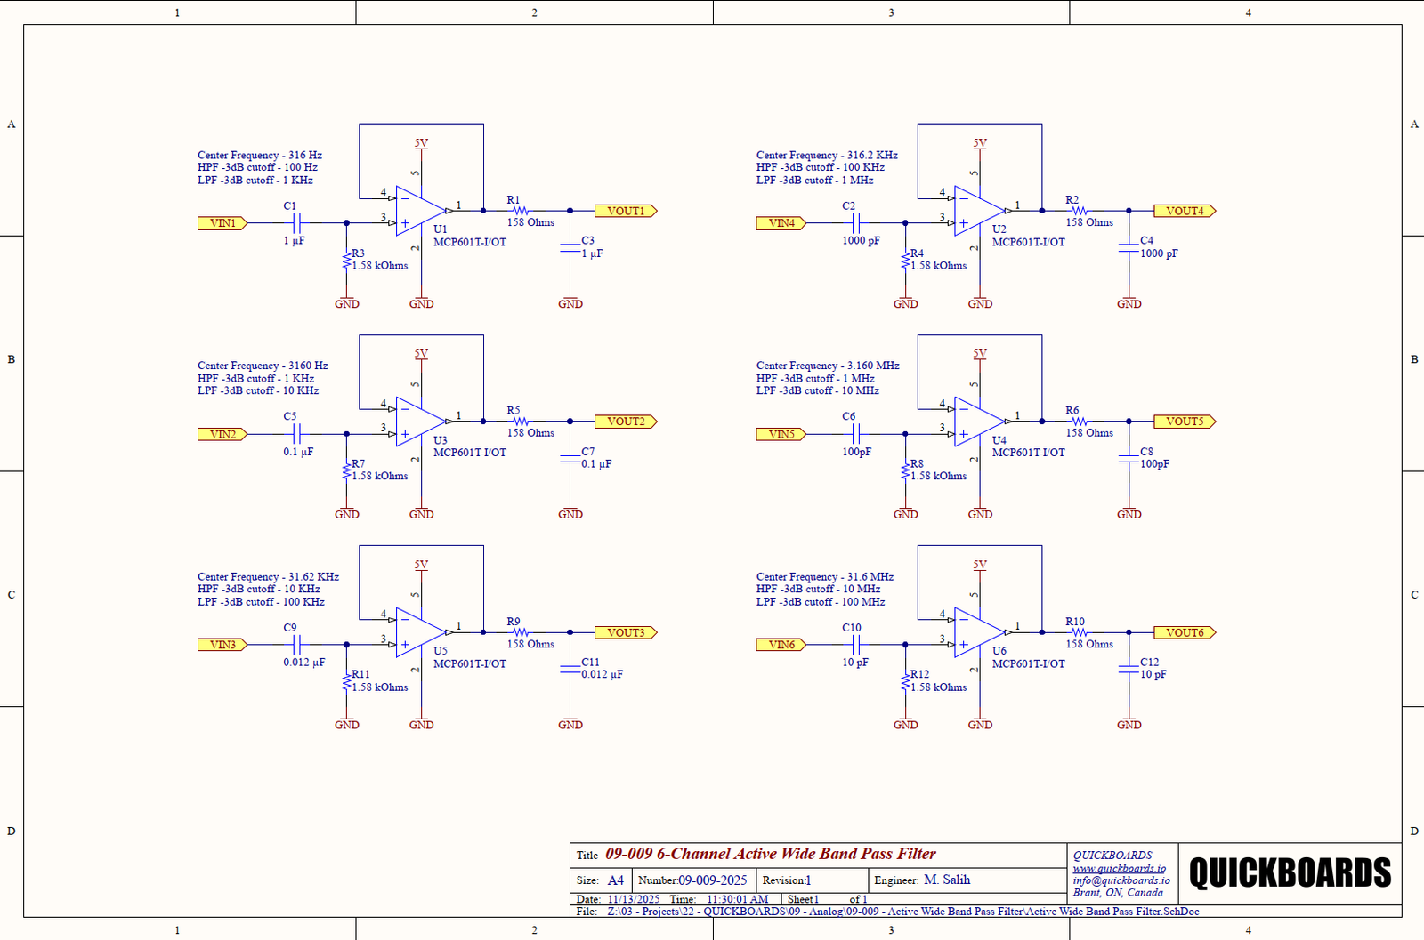This screenshot has height=940, width=1424.
Task: Click the GND symbol below C3
Action: (570, 302)
